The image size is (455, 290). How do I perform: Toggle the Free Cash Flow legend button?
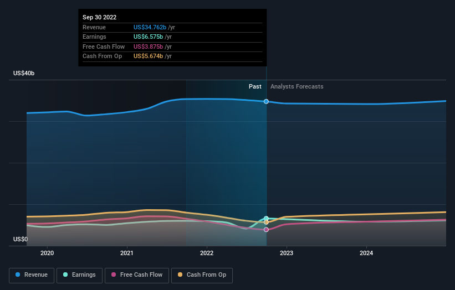[x=137, y=275]
